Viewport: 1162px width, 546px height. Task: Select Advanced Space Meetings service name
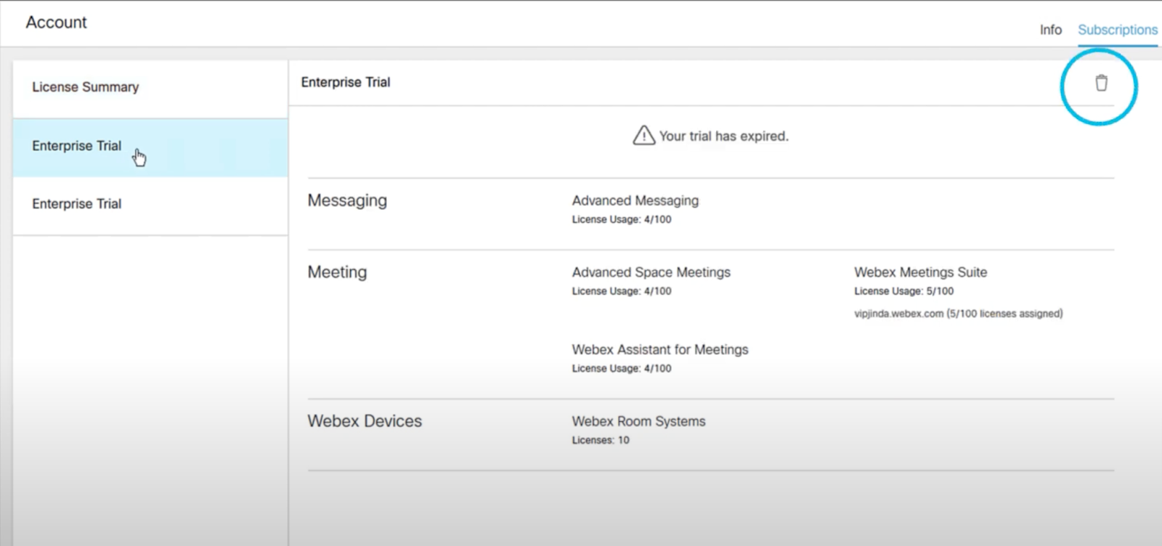pyautogui.click(x=651, y=272)
